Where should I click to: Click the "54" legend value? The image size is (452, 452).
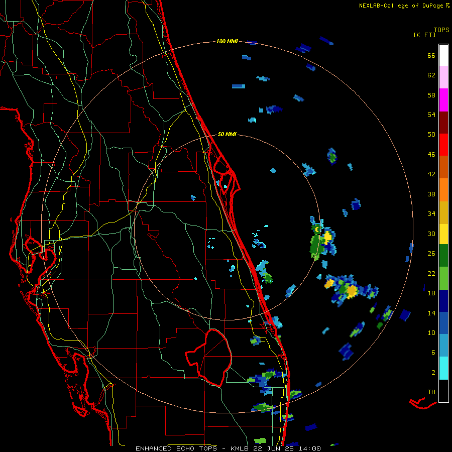[x=431, y=115]
